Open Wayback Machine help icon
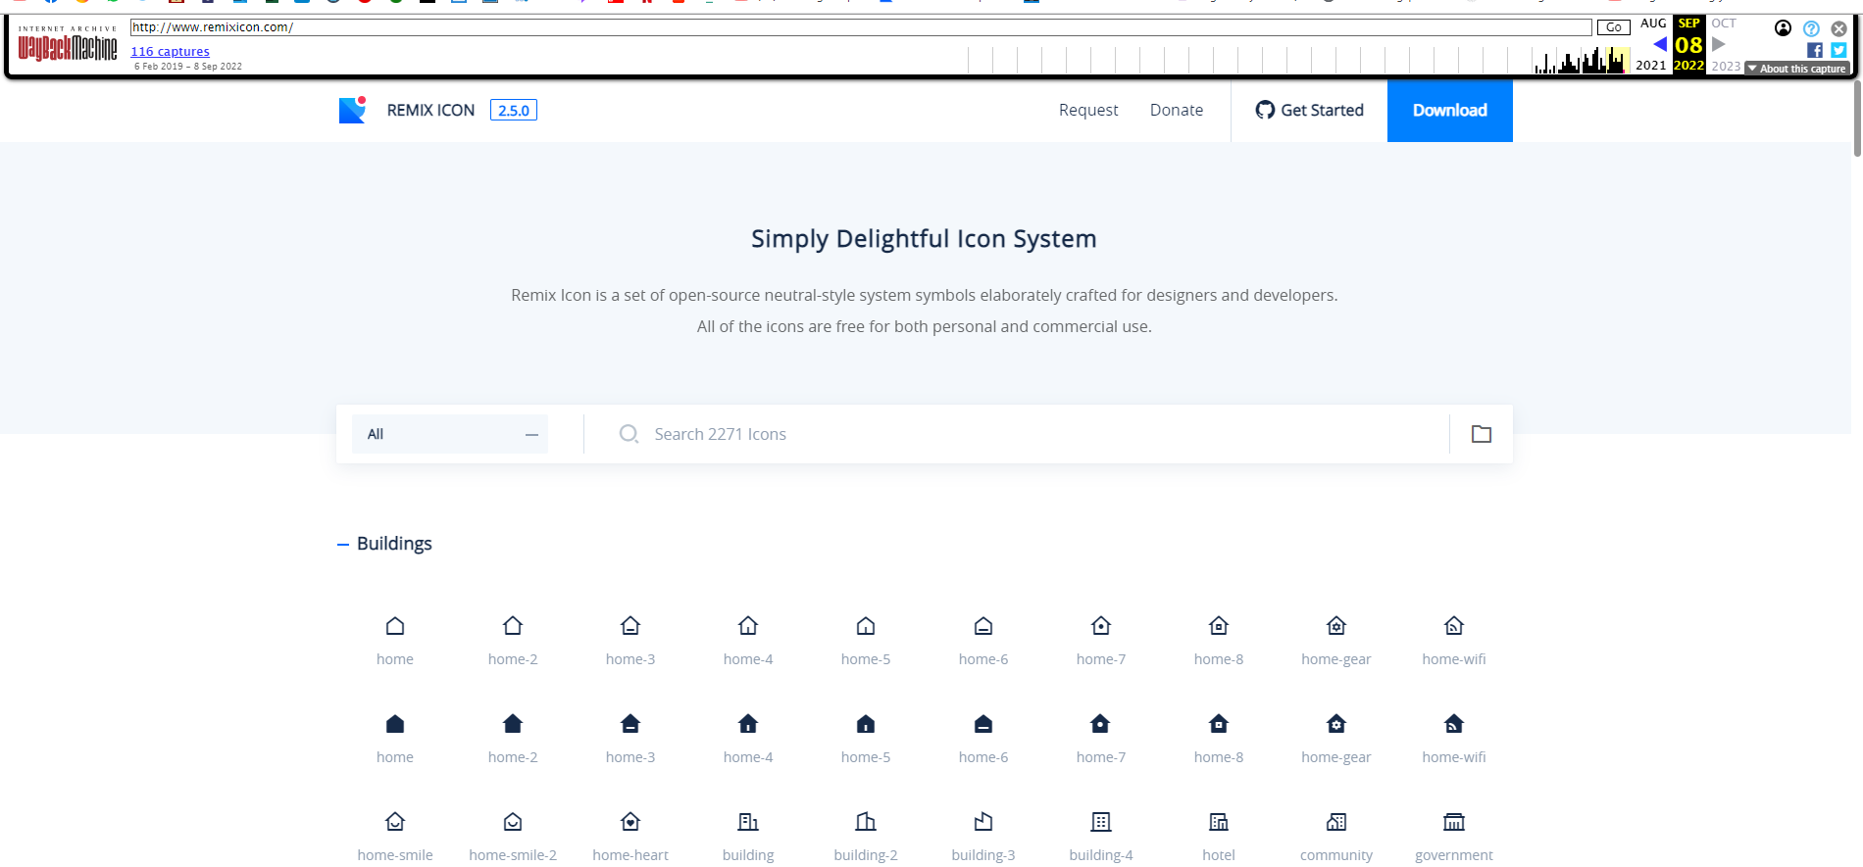The width and height of the screenshot is (1863, 867). [1811, 28]
